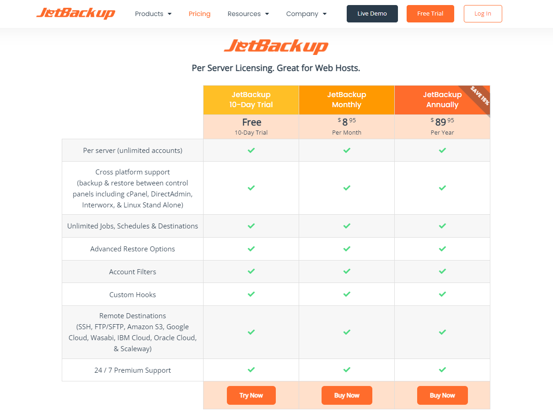The height and width of the screenshot is (413, 553).
Task: Click the Advanced Restore Options checkmark under Monthly
Action: click(347, 249)
